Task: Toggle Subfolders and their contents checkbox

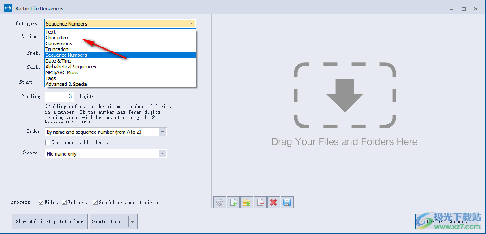Action: tap(95, 203)
